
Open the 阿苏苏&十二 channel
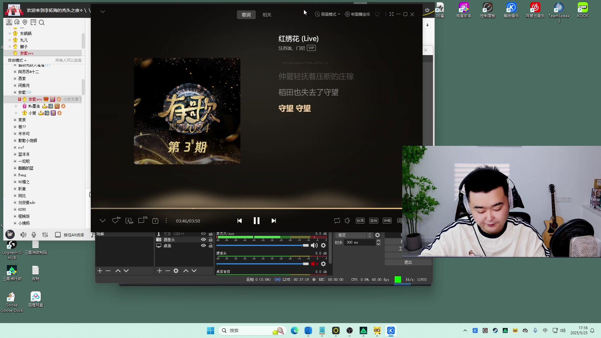28,72
